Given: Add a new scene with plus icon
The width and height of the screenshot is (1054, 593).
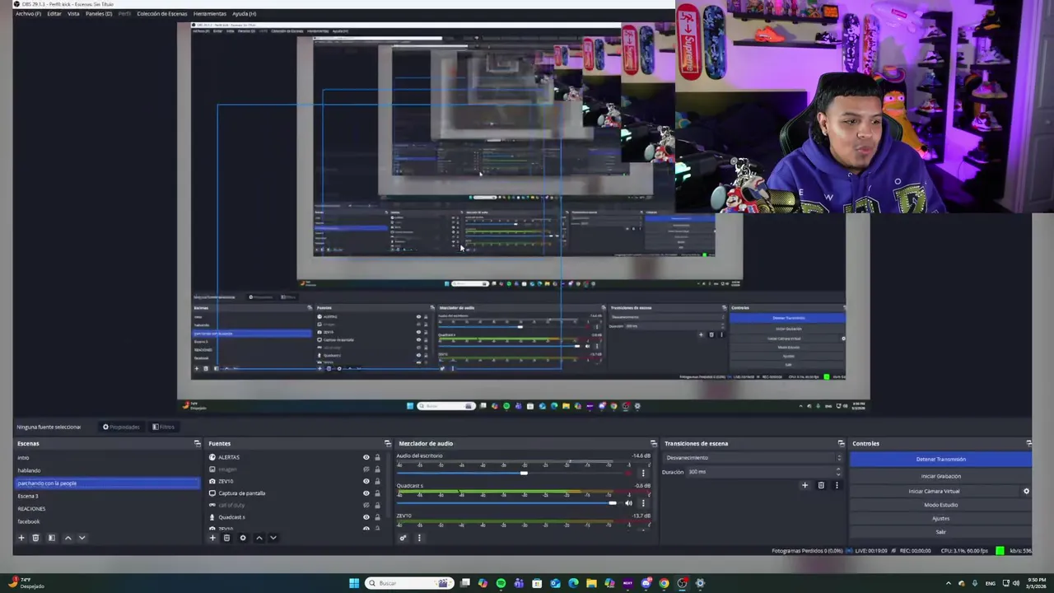Looking at the screenshot, I should click(21, 538).
